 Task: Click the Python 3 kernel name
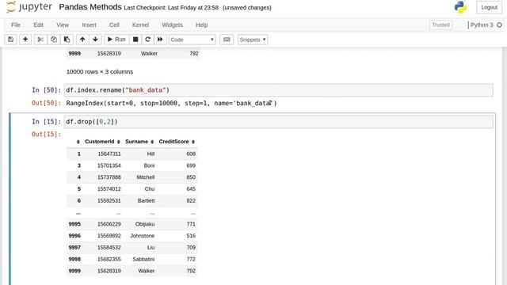[x=482, y=25]
